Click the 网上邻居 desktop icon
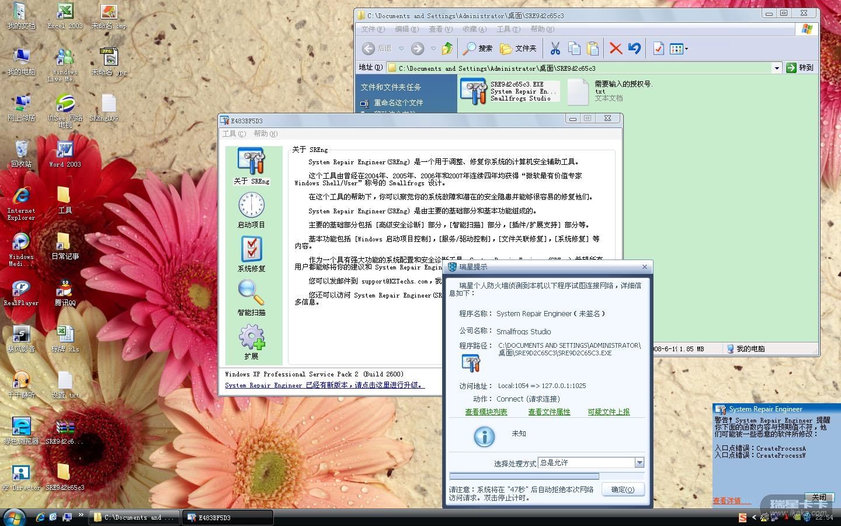 pos(21,108)
